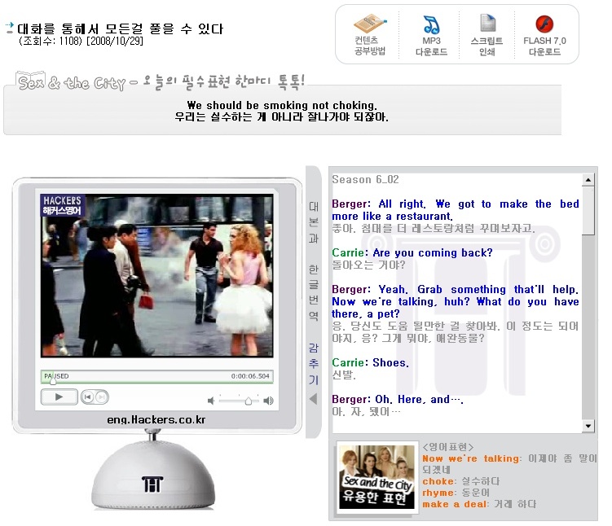Viewport: 612px width, 526px height.
Task: Click the HACKERS 해커스영어 logo on video
Action: (62, 205)
